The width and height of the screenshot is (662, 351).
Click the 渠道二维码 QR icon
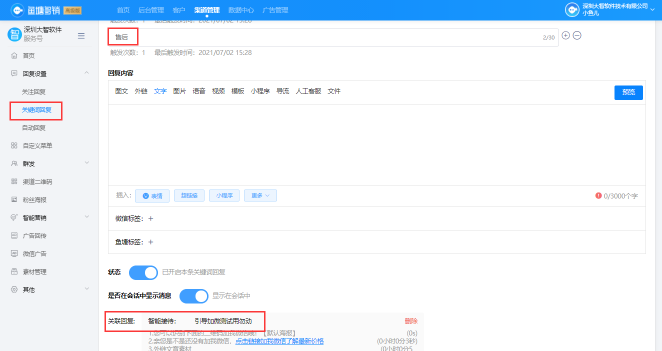point(14,181)
